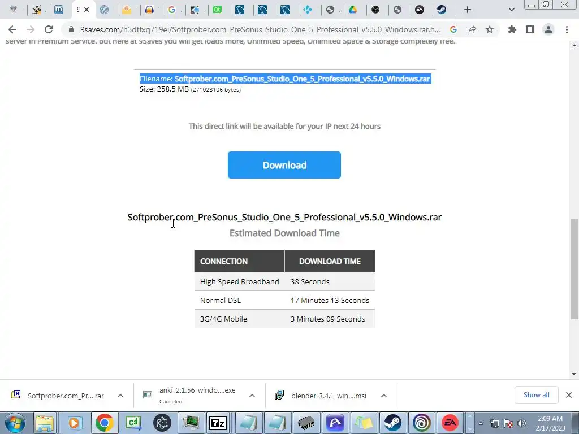Open the system monitor taskbar icon

point(191,423)
